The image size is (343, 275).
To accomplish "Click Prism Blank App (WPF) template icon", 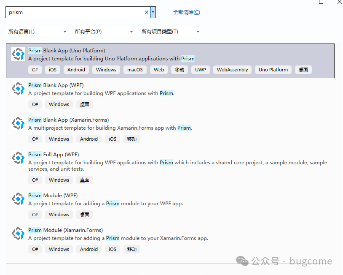I will point(18,89).
